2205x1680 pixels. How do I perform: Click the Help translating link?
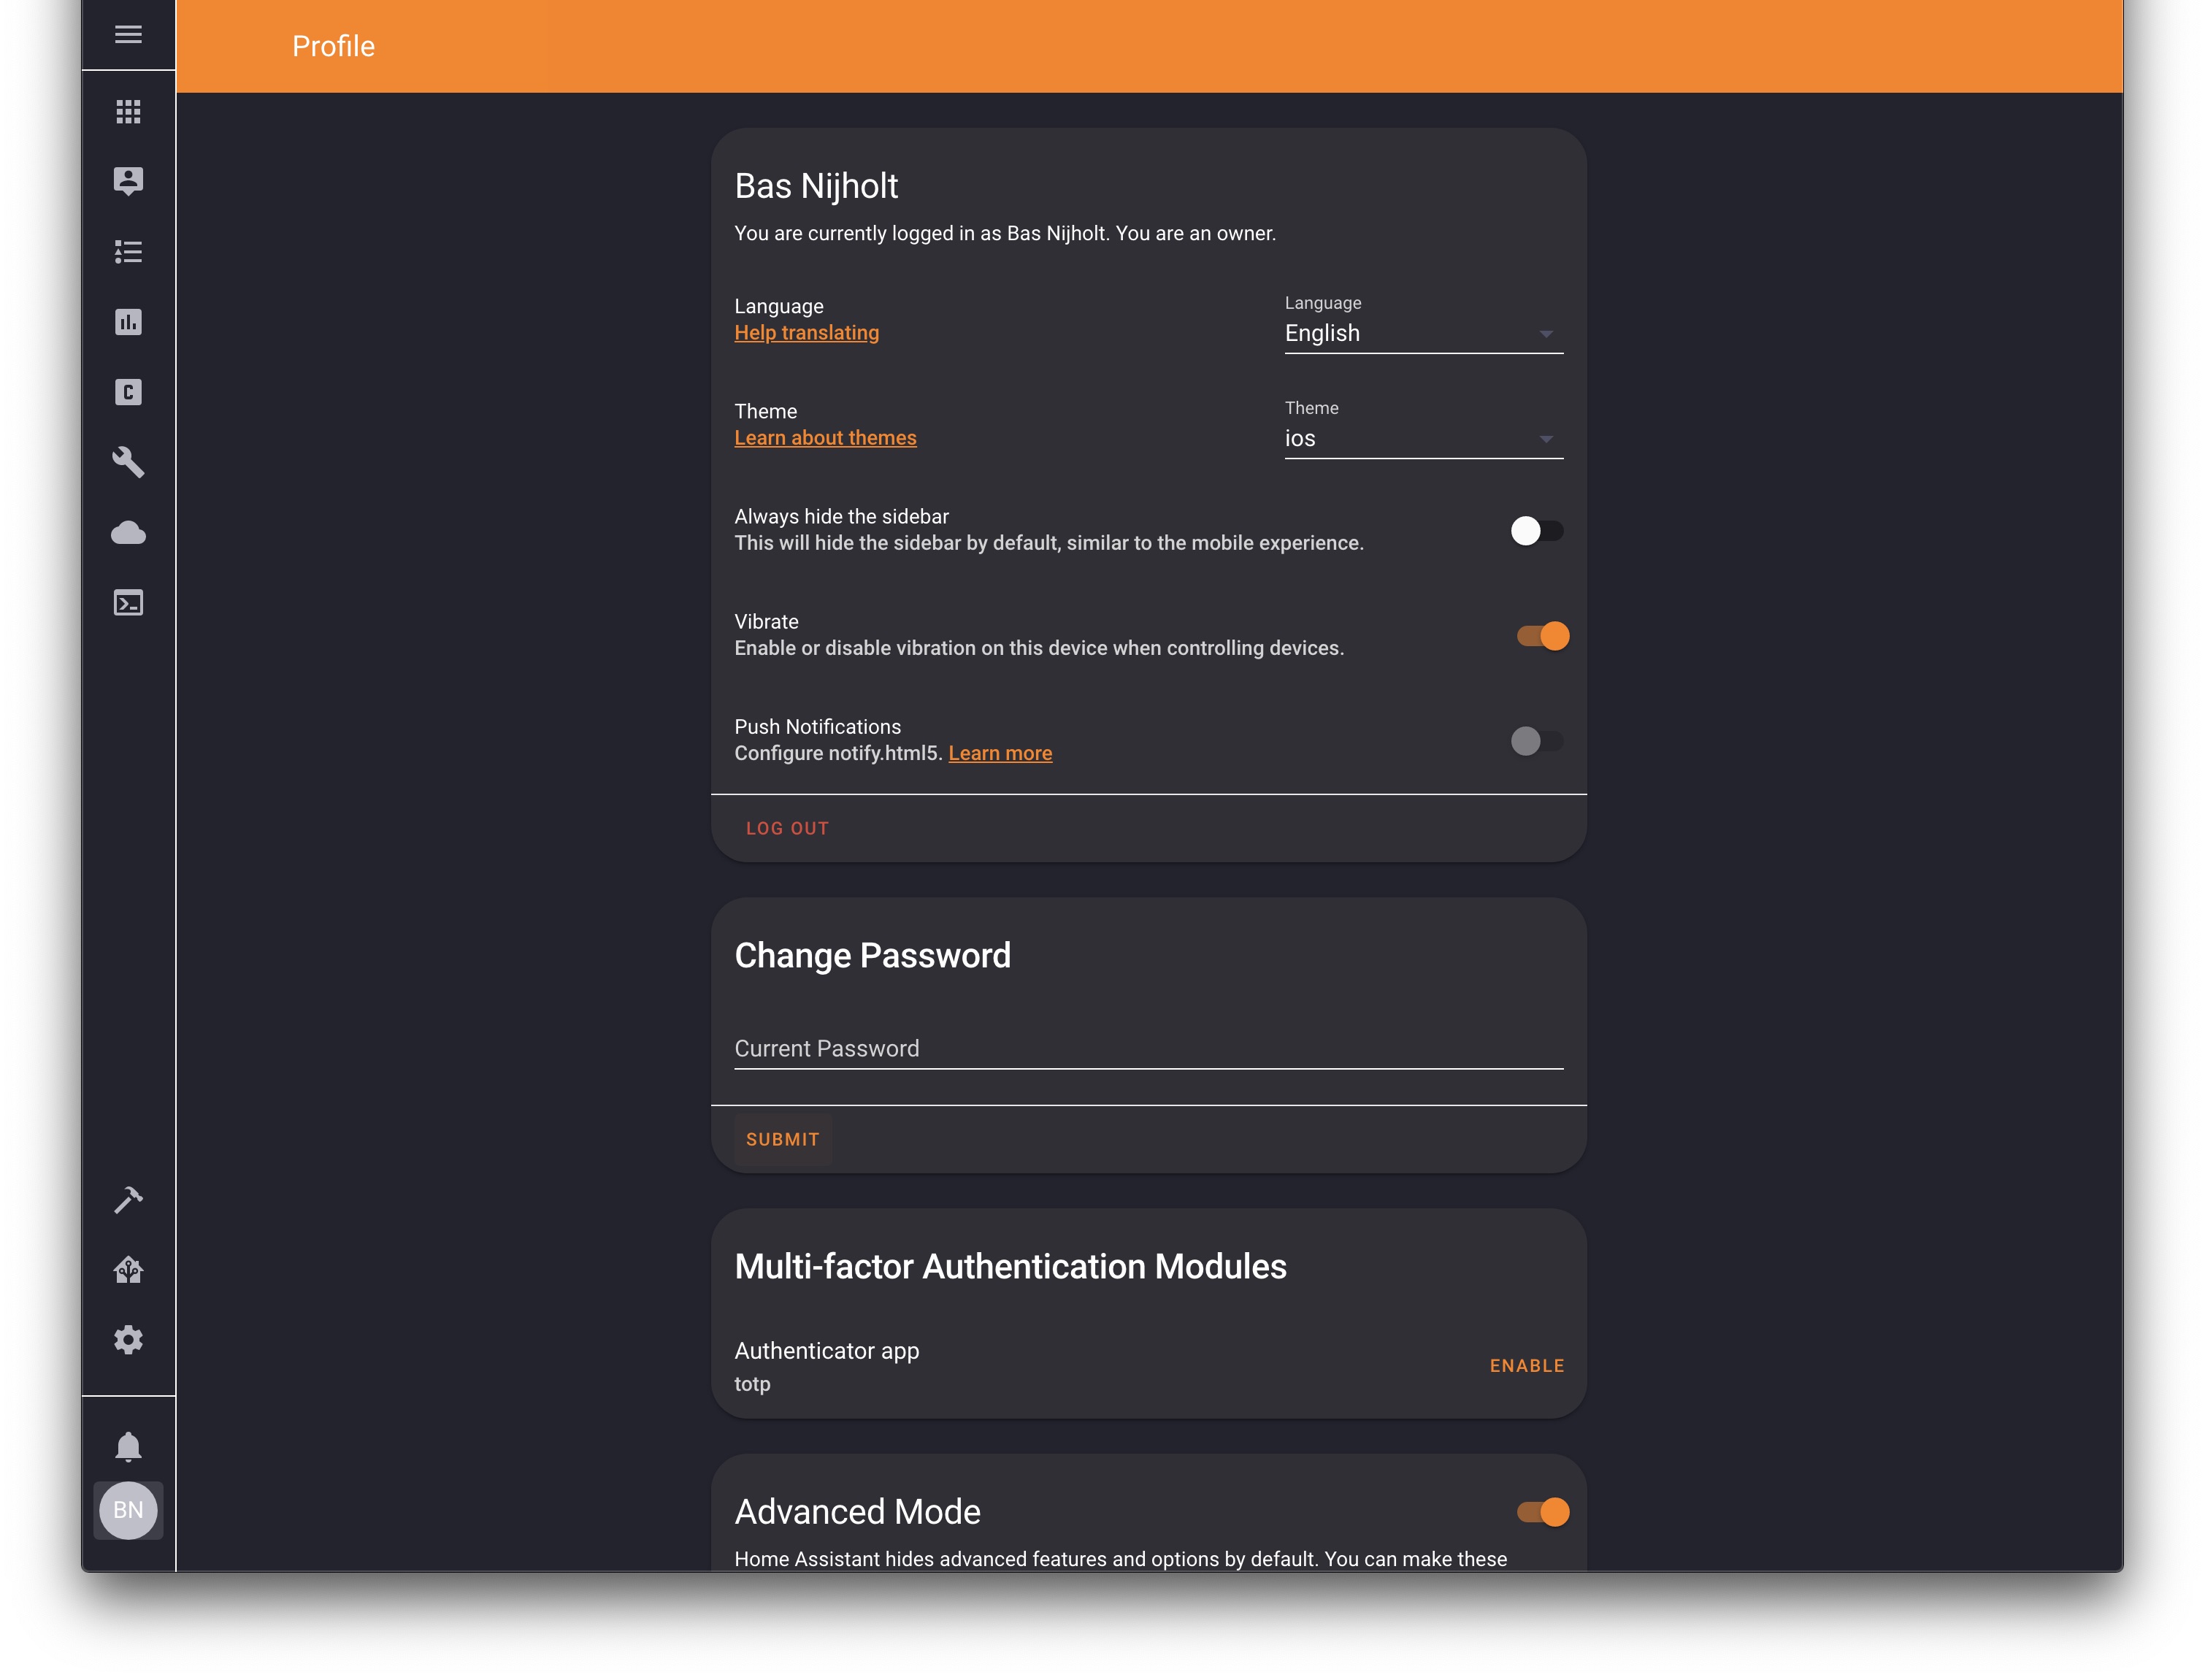tap(806, 333)
